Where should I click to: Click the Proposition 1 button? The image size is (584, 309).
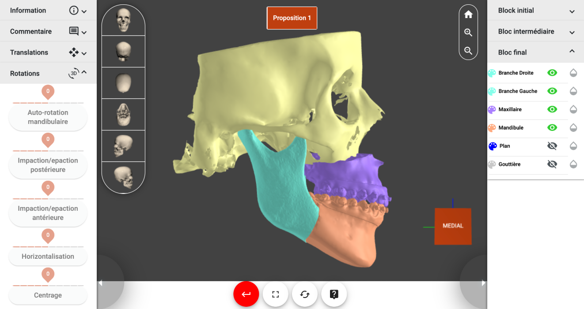pyautogui.click(x=292, y=18)
